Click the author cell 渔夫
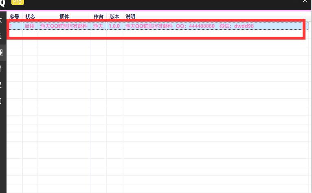 click(x=98, y=26)
